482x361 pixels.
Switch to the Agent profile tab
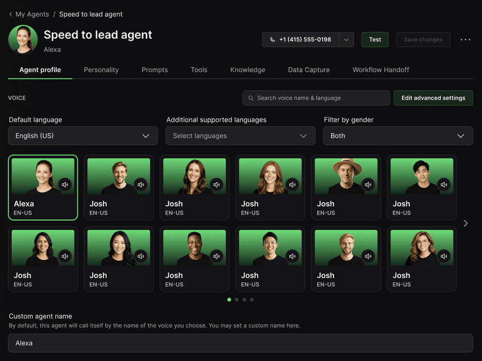pos(40,70)
